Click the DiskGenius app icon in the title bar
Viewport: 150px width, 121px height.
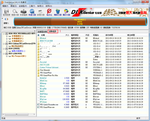(2, 2)
